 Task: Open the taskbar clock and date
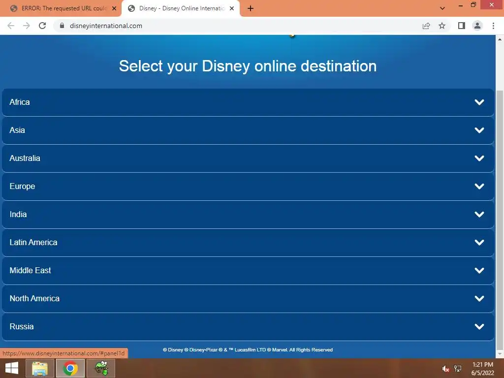(482, 369)
